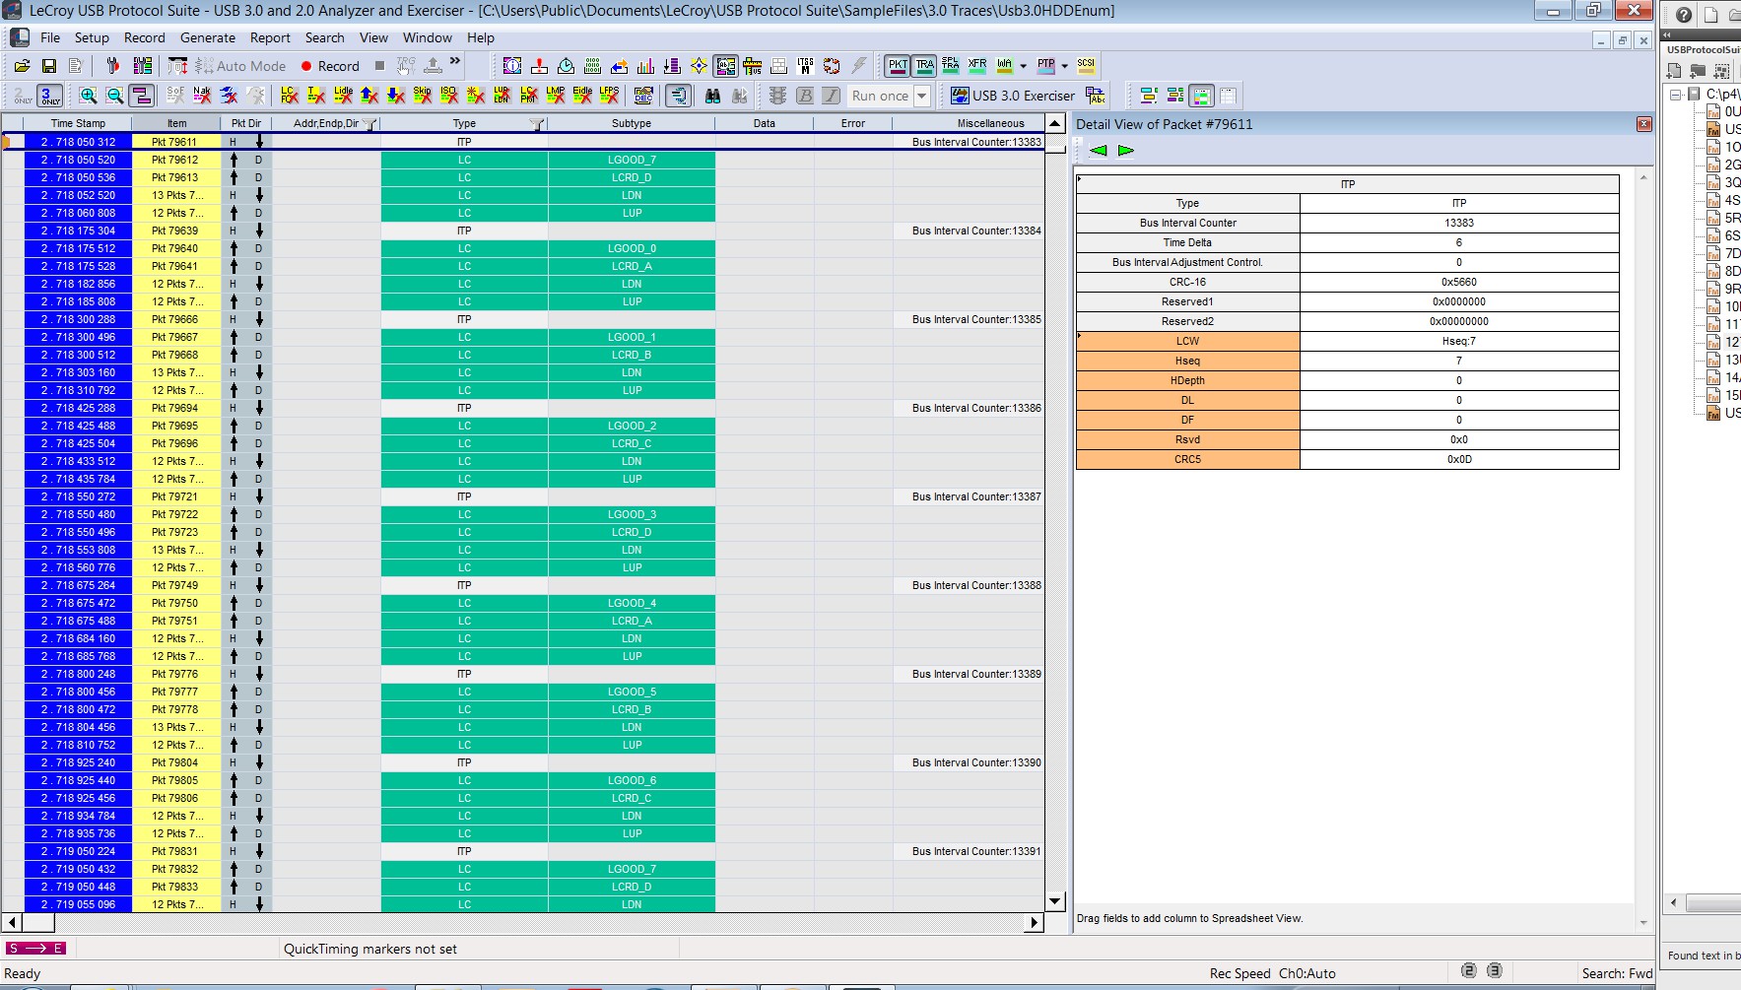1741x990 pixels.
Task: Open the Timing Calculations clock icon
Action: point(566,66)
